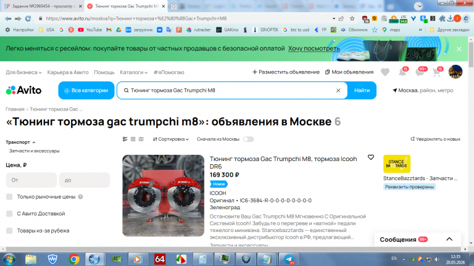Open the StanceBazztards seller link

coord(420,178)
